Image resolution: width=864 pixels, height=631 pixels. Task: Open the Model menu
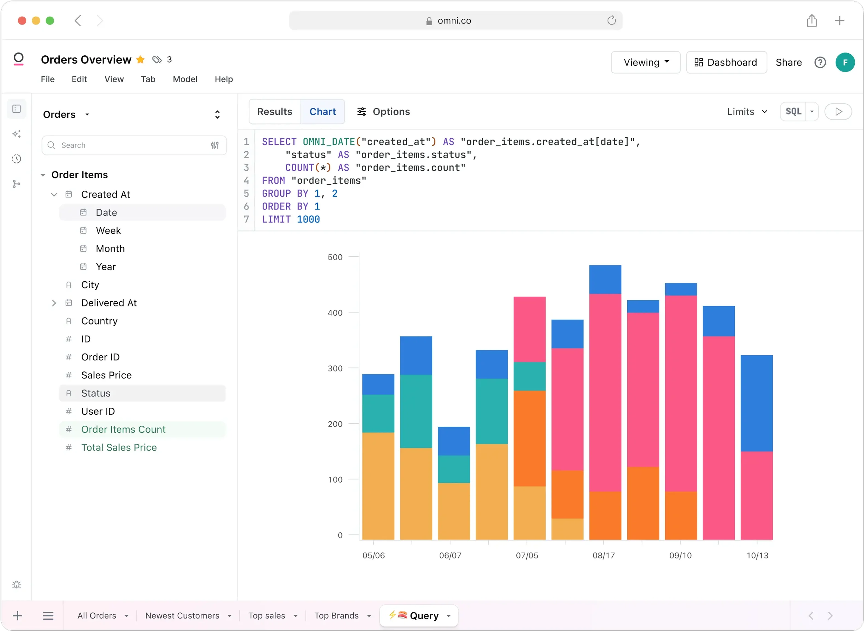[x=185, y=79]
